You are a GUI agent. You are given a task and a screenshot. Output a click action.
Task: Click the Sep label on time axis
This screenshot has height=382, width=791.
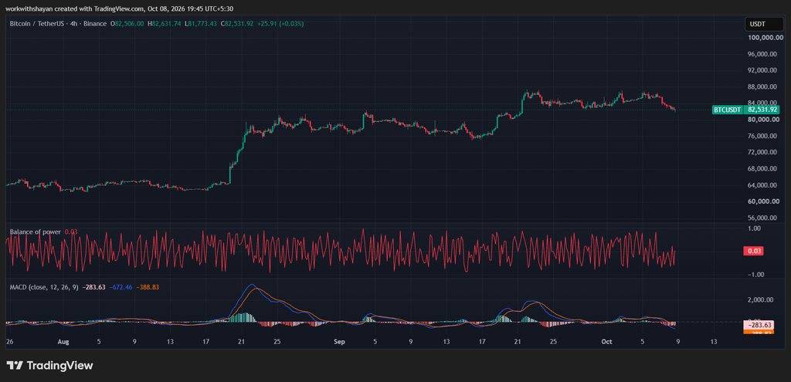coord(340,342)
